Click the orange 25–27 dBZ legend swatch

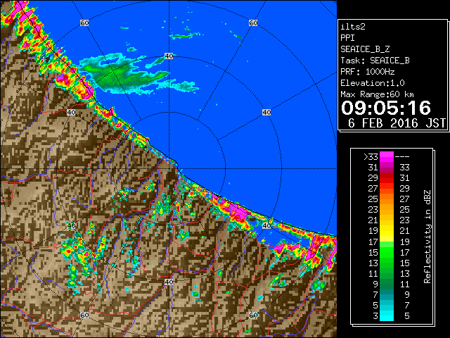(x=386, y=199)
